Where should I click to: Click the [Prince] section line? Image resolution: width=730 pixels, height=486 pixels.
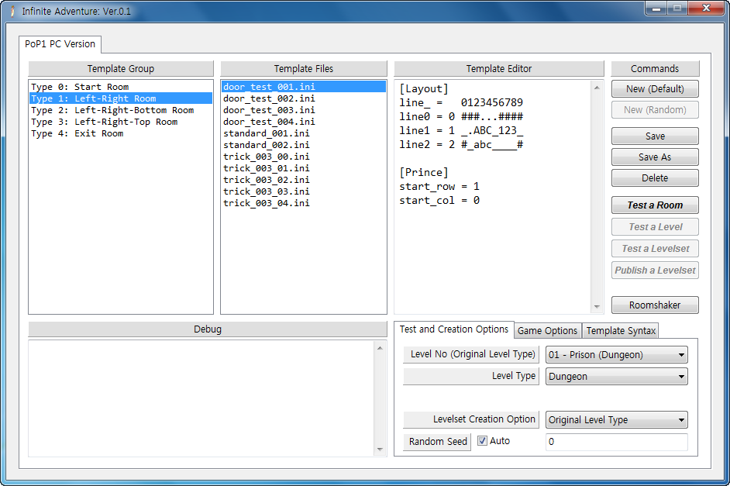pyautogui.click(x=424, y=172)
